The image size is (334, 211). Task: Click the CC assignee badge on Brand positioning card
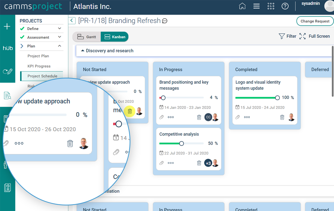pos(208,117)
